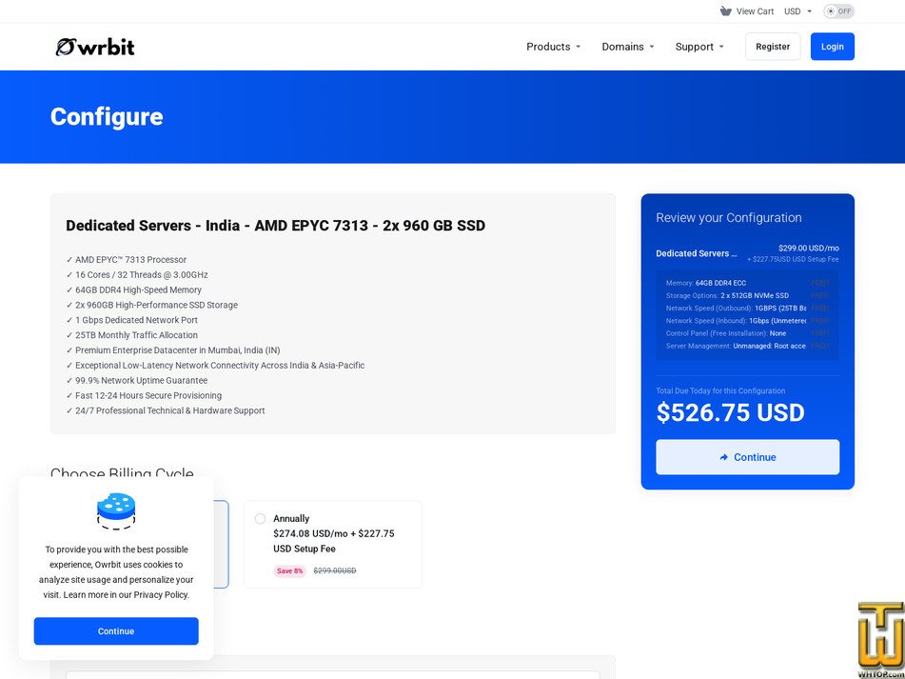Click the Dedicated Servers product heading

[x=275, y=225]
